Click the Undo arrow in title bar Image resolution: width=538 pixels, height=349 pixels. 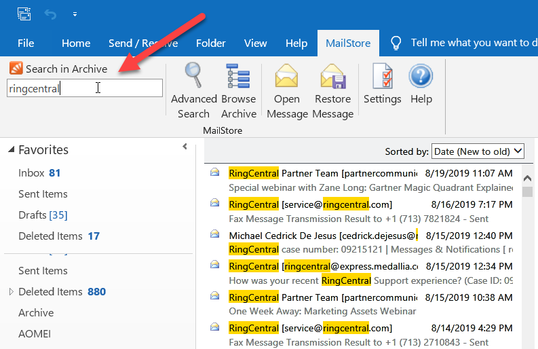tap(50, 14)
